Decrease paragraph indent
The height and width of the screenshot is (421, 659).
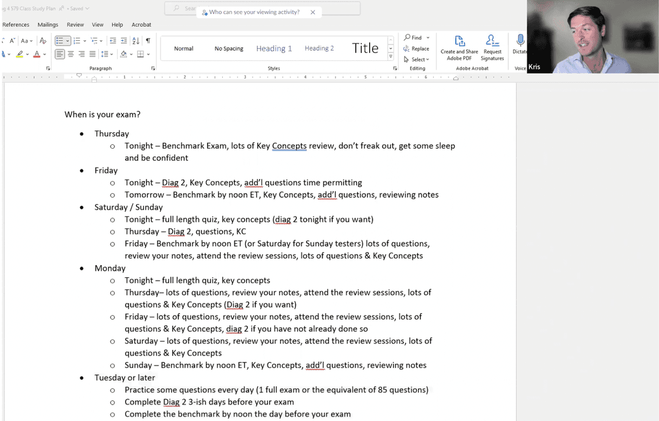pyautogui.click(x=112, y=41)
